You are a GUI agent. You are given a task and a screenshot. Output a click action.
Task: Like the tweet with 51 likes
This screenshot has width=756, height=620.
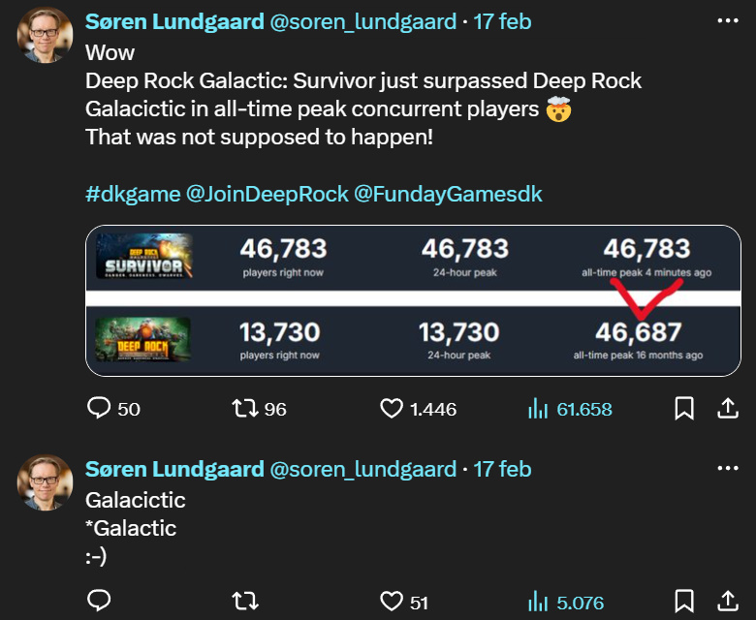(391, 602)
